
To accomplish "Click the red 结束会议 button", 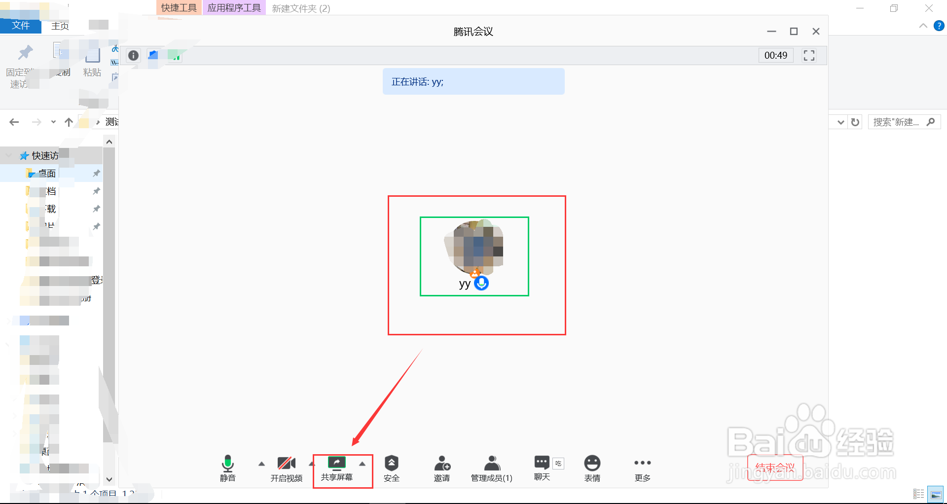I will pyautogui.click(x=775, y=468).
